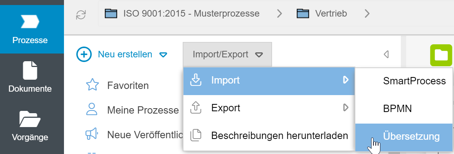Viewport: 454px width, 154px height.
Task: Expand the Neu erstellen dropdown arrow
Action: click(163, 55)
